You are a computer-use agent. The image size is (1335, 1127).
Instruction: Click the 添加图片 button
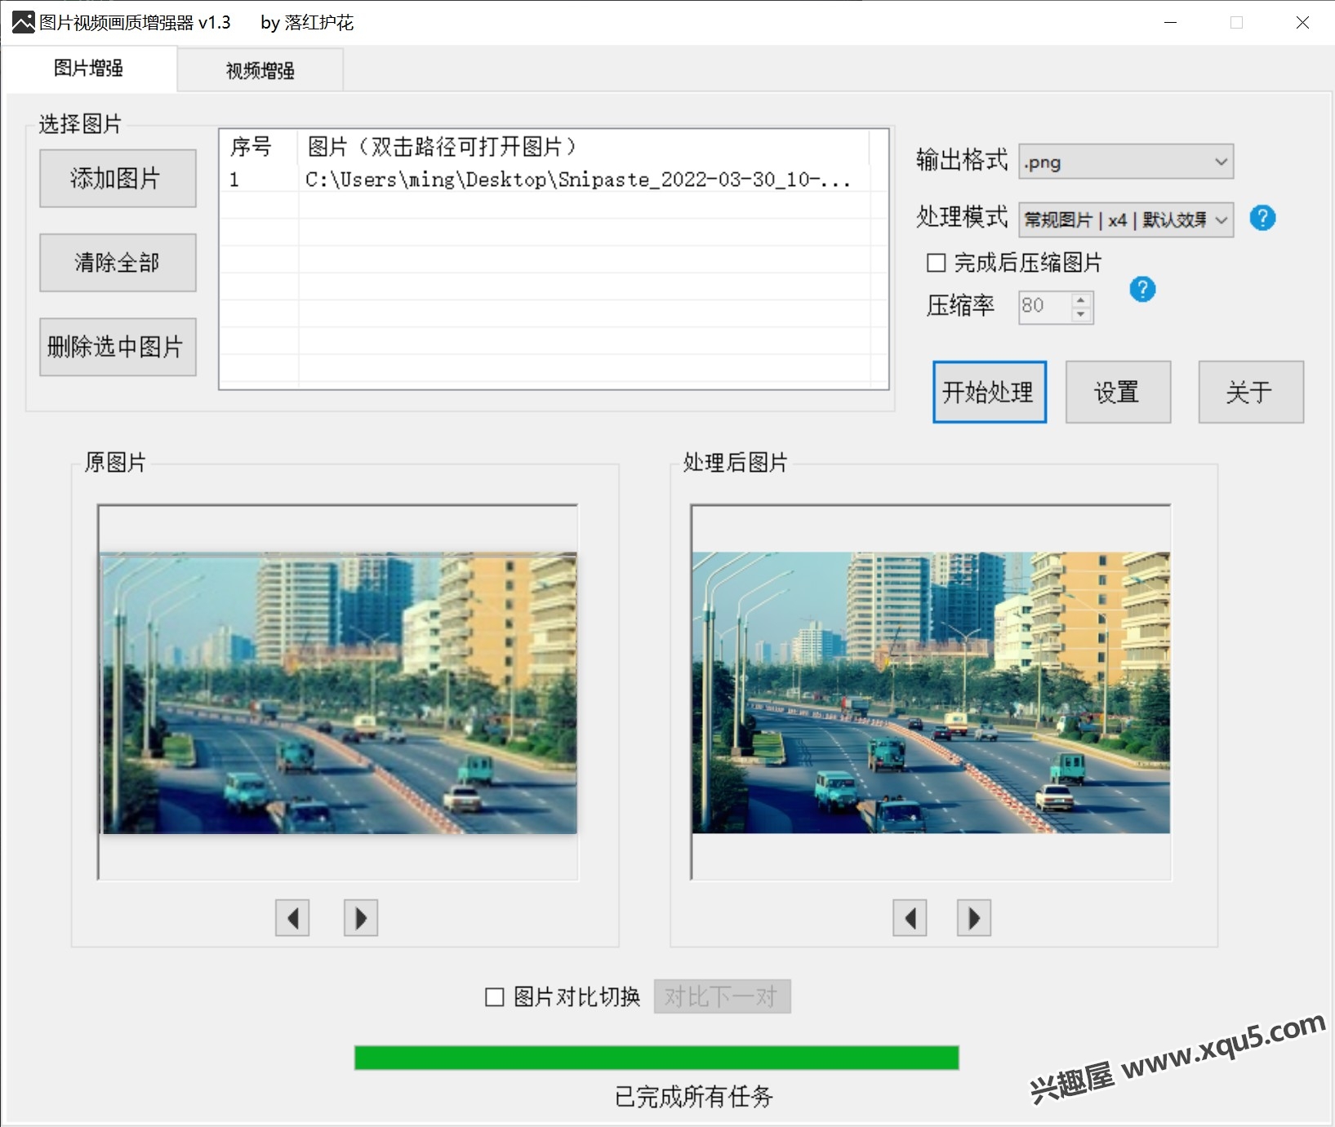coord(118,178)
